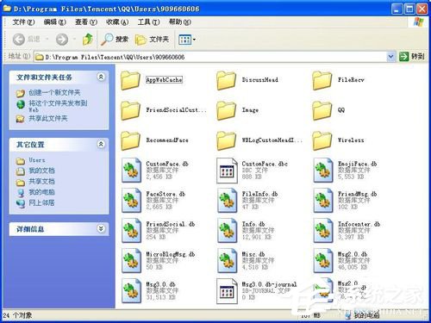The image size is (431, 323).
Task: Click the 共享此文件夹 link
Action: click(47, 118)
